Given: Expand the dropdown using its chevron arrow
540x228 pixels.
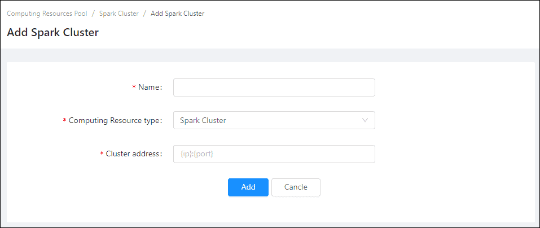Looking at the screenshot, I should click(x=365, y=120).
